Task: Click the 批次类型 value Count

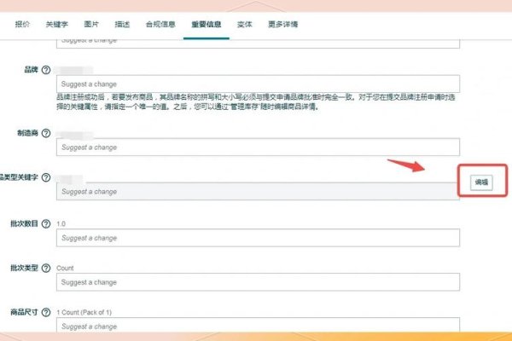Action: pyautogui.click(x=65, y=269)
